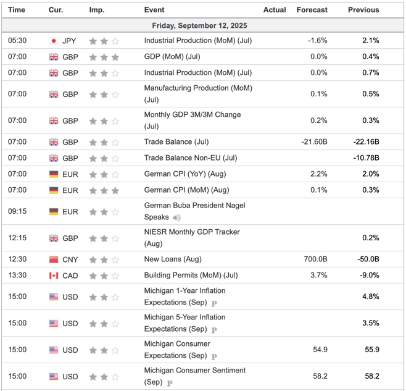
Task: Click the preliminary P icon on Michigan 1-Year Inflation
Action: tap(214, 303)
